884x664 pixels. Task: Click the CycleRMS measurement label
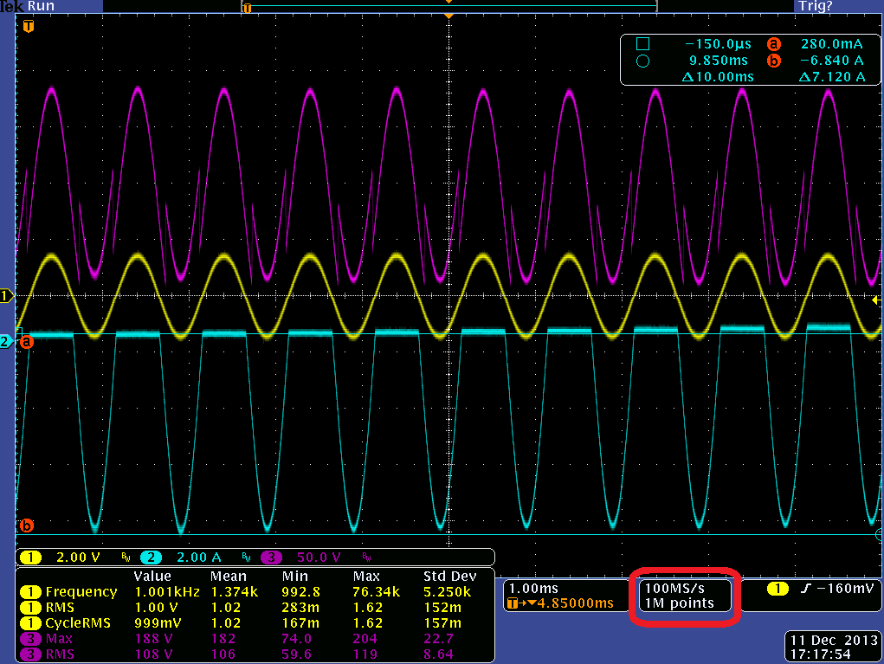tap(78, 622)
